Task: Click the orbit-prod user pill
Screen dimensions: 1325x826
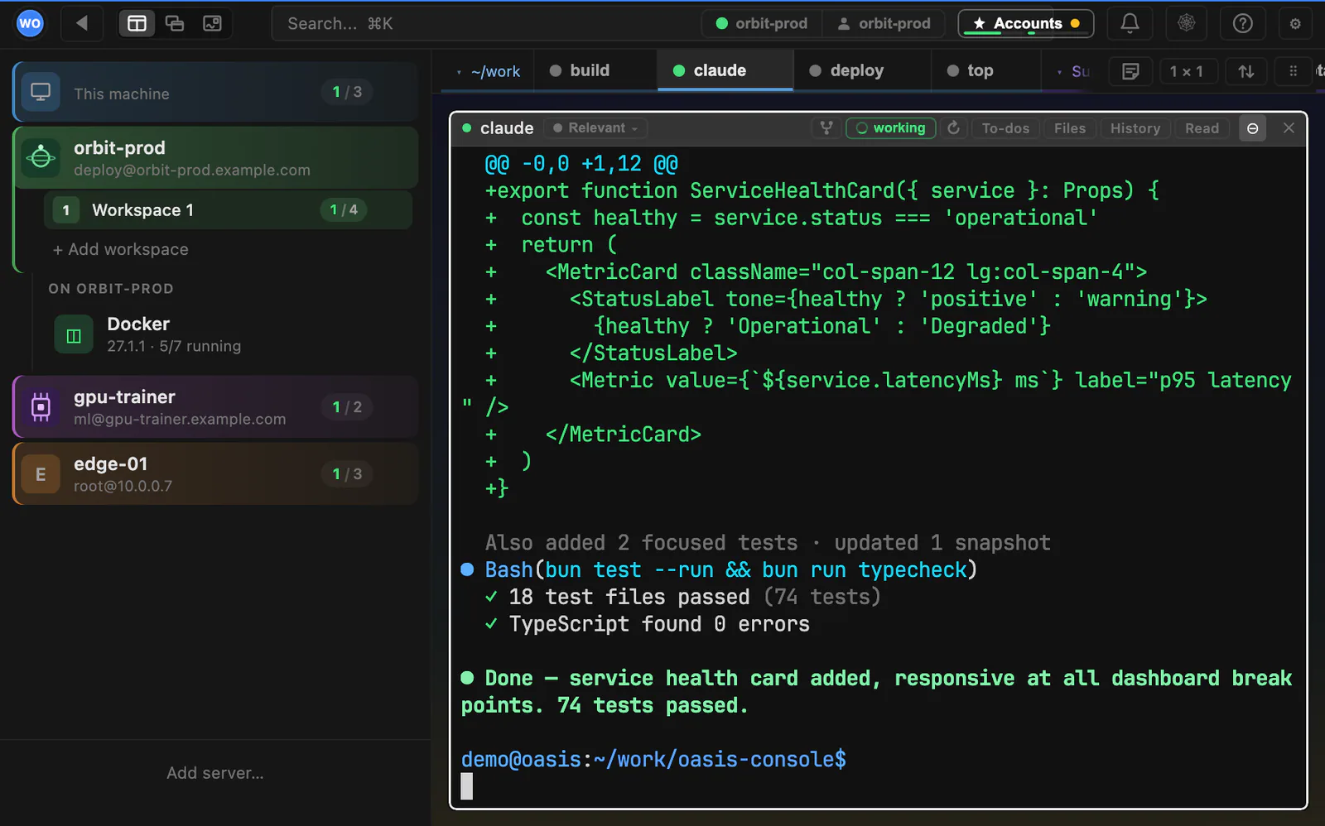Action: point(884,23)
